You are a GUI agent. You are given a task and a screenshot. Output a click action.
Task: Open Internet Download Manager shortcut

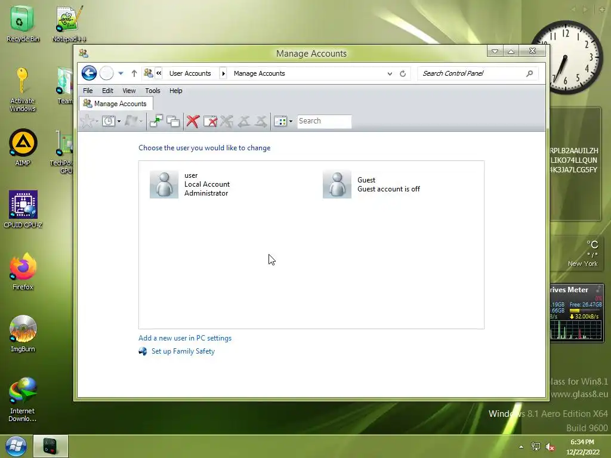coord(23,399)
